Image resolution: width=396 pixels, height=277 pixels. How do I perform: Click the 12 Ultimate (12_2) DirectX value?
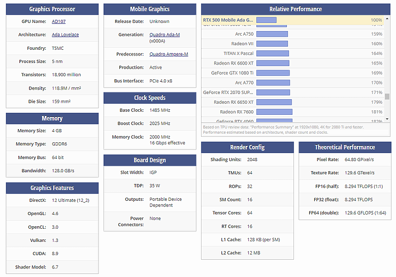coord(71,200)
